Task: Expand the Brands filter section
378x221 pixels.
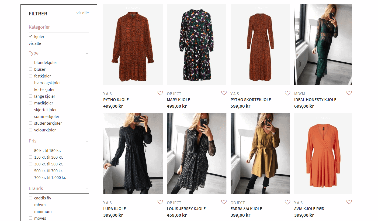Action: [87, 189]
